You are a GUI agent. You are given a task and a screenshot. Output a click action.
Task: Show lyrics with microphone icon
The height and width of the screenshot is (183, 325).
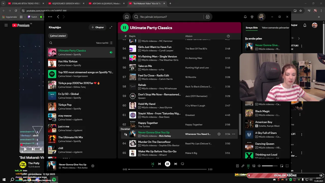243,166
